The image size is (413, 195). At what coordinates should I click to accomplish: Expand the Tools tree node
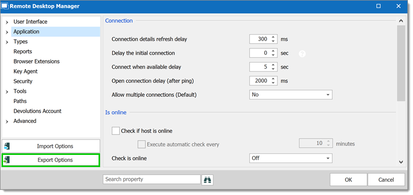[x=7, y=91]
